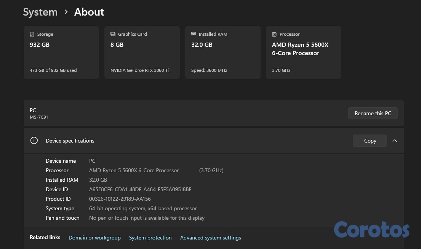The width and height of the screenshot is (421, 249).
Task: Collapse the Device specifications section
Action: coord(395,141)
